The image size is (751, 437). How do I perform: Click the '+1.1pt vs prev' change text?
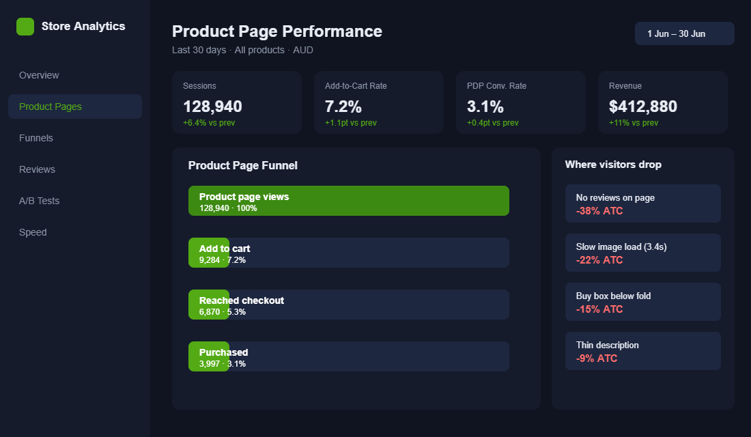click(351, 123)
